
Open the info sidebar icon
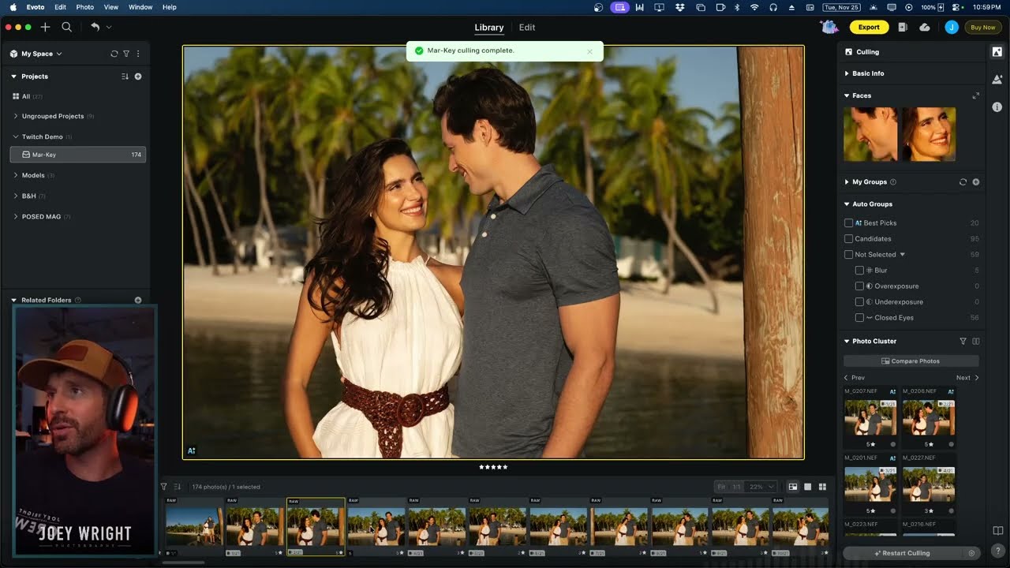(997, 106)
